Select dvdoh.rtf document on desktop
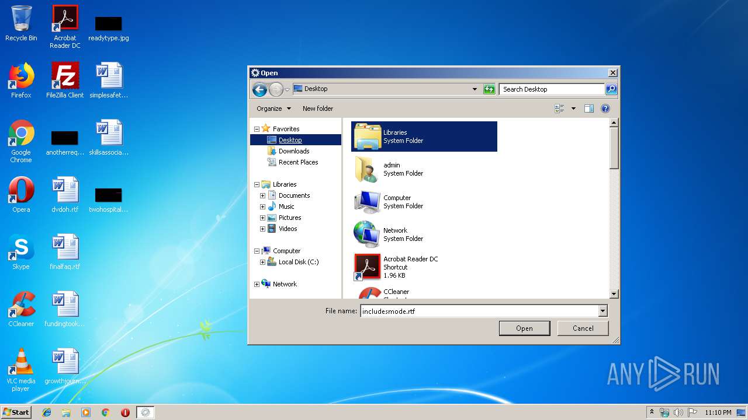The height and width of the screenshot is (420, 748). [65, 195]
